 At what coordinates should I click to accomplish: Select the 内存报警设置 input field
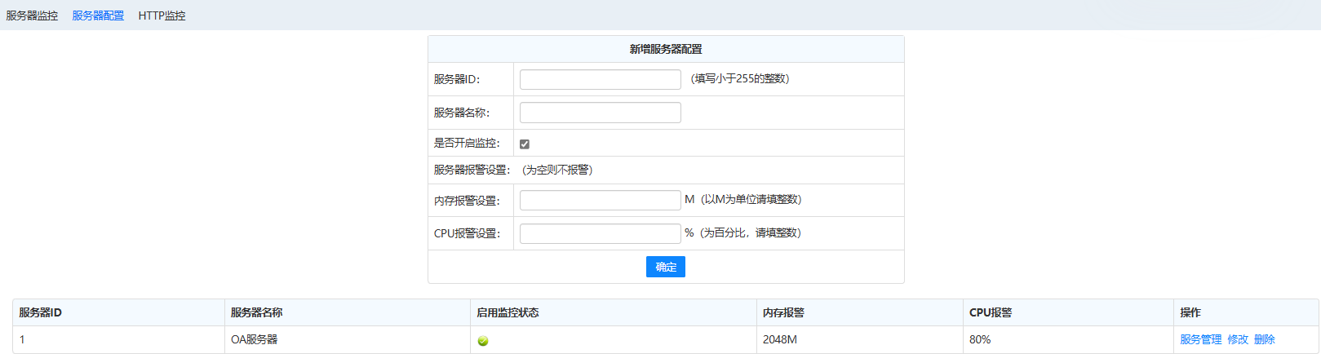(600, 201)
